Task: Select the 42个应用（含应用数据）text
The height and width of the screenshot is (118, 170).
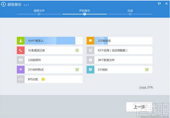Action: point(113,50)
